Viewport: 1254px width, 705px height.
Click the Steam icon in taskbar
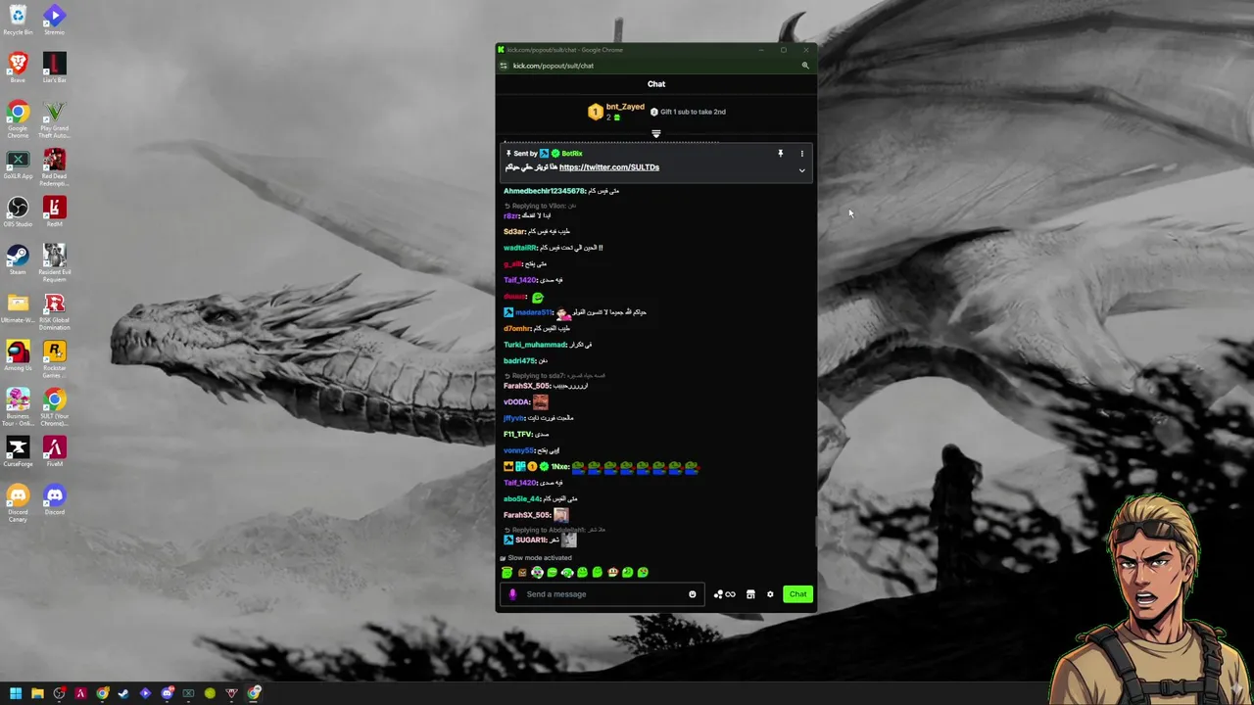point(123,693)
